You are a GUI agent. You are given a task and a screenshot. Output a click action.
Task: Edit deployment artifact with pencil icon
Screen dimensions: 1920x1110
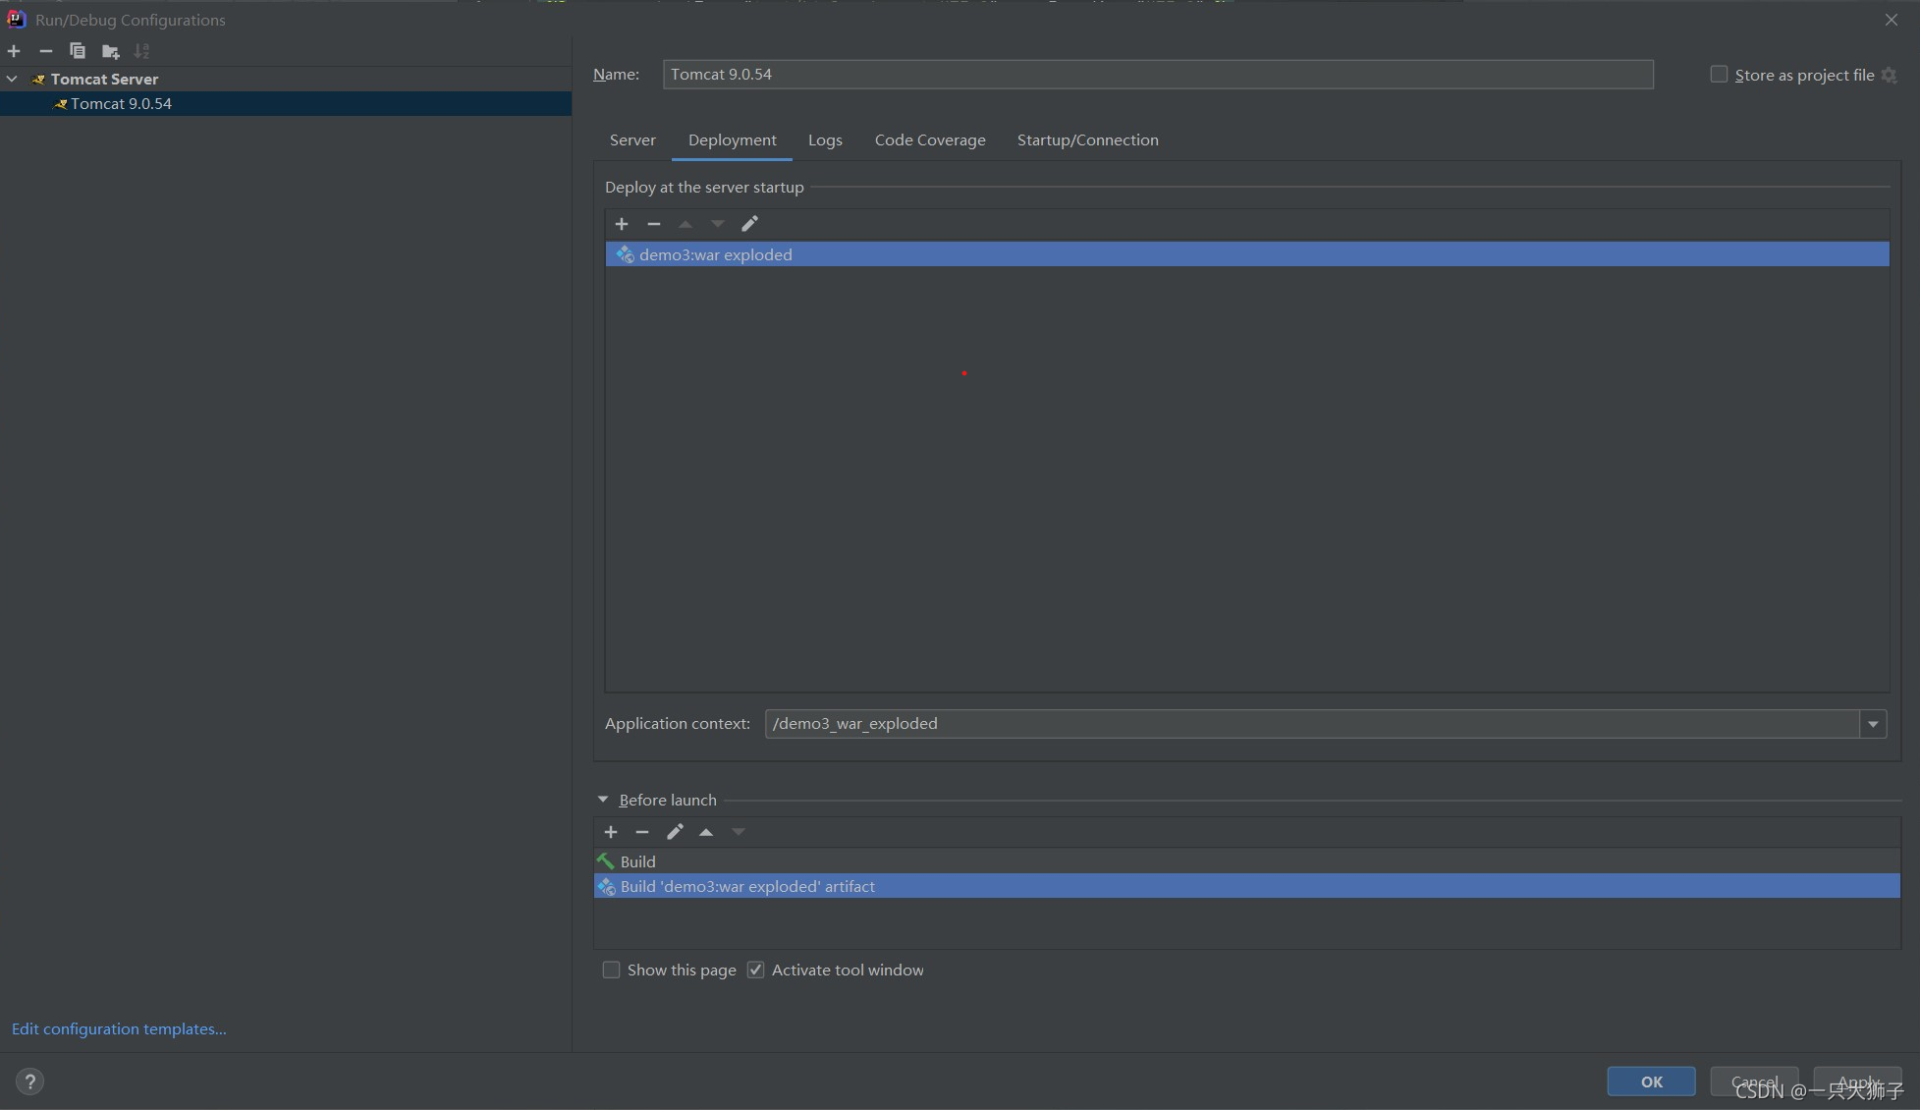click(749, 224)
